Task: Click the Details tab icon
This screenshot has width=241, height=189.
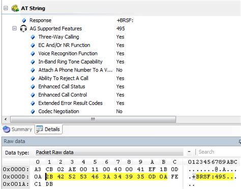Action: tap(40, 129)
